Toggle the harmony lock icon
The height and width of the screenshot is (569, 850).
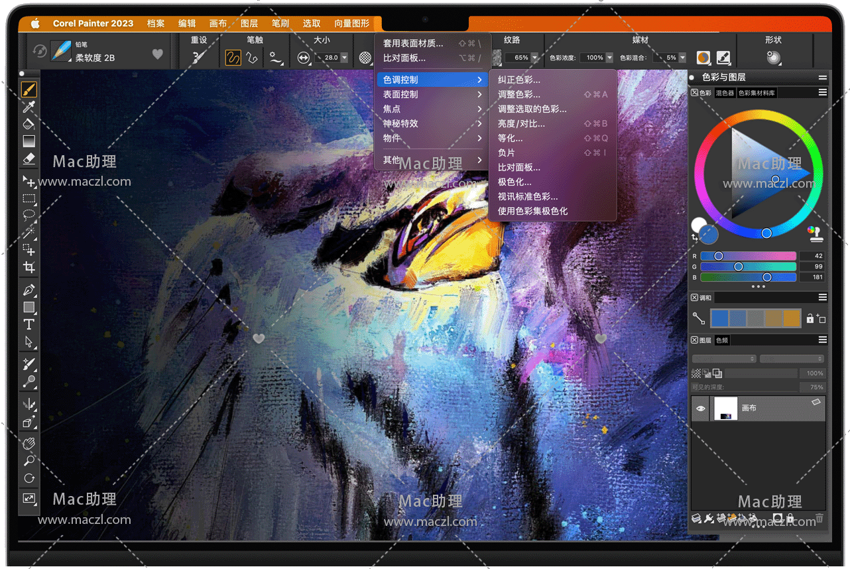[x=810, y=319]
